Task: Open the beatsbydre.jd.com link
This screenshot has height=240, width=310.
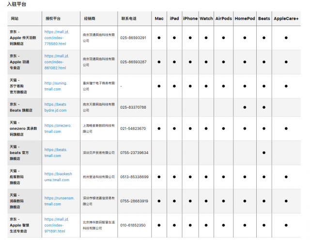Action: coord(55,107)
